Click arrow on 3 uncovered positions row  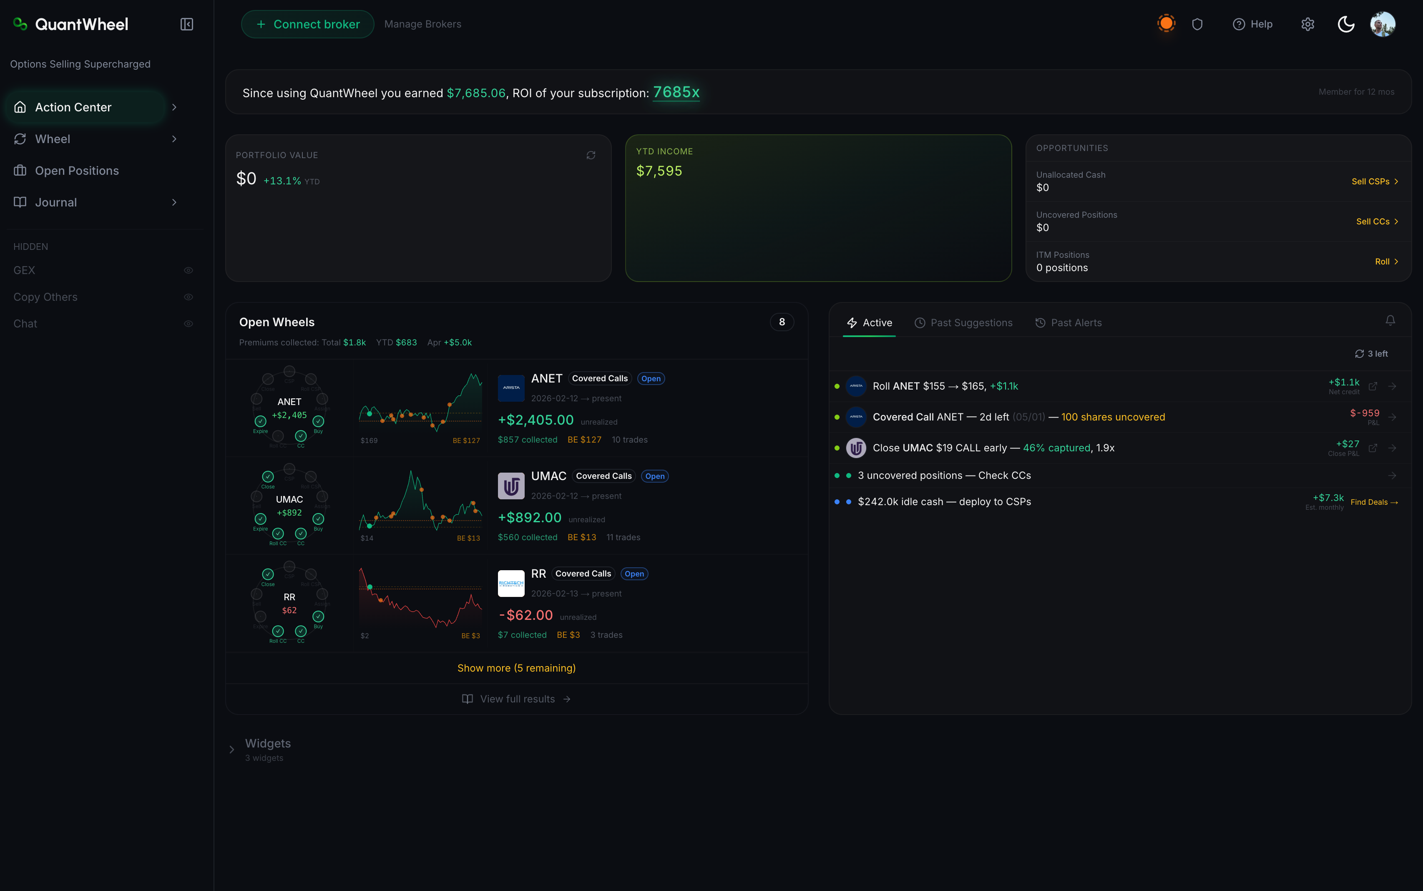tap(1393, 476)
